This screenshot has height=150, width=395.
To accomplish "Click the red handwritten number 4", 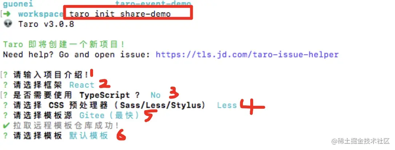I will tap(252, 107).
